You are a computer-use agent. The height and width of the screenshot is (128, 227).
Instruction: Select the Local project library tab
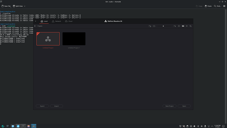pyautogui.click(x=44, y=21)
